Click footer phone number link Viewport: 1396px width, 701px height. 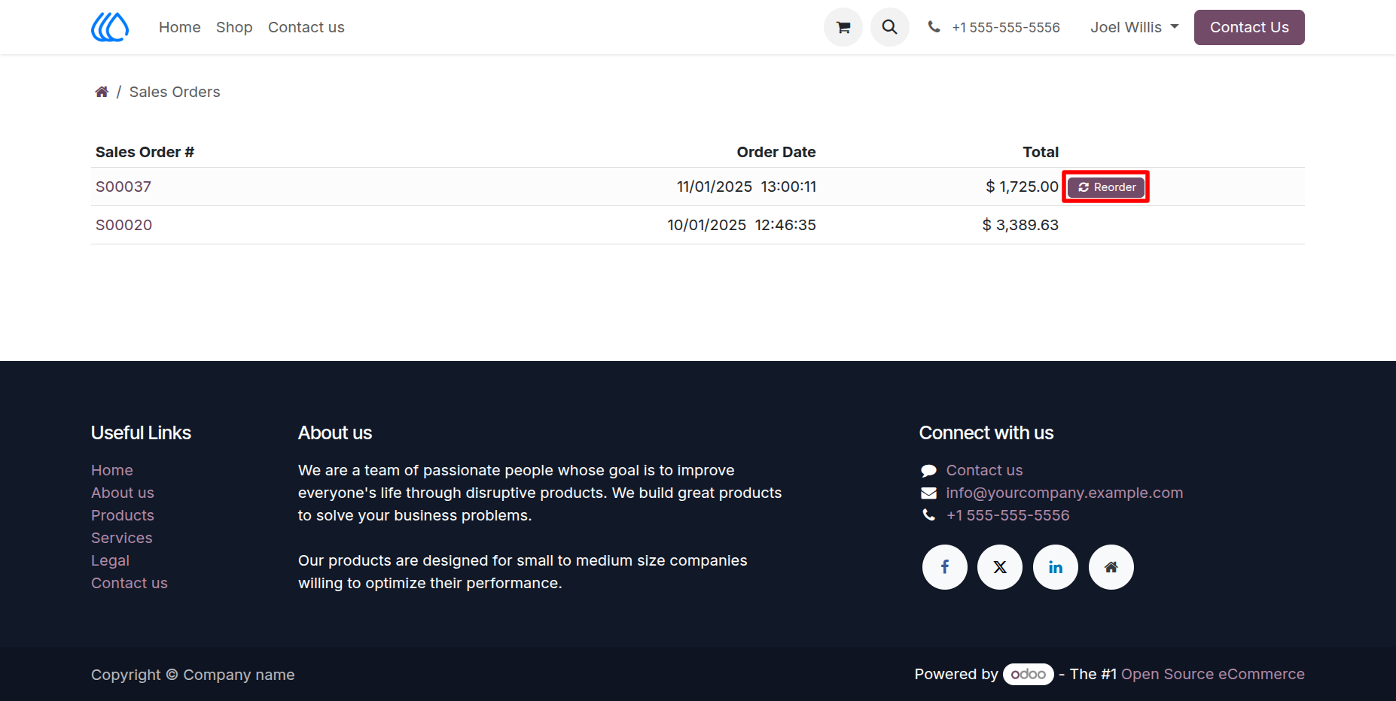click(1007, 515)
